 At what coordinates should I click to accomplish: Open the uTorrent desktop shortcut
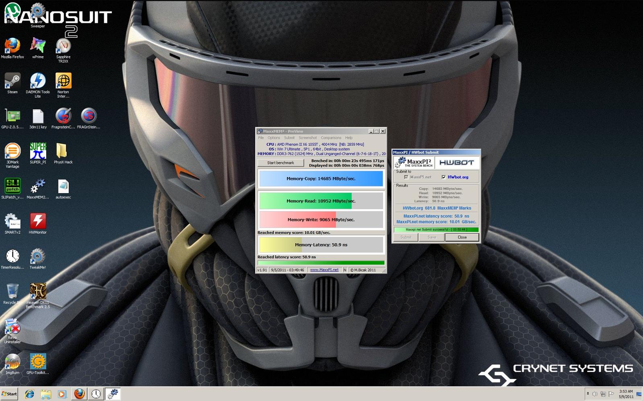12,13
